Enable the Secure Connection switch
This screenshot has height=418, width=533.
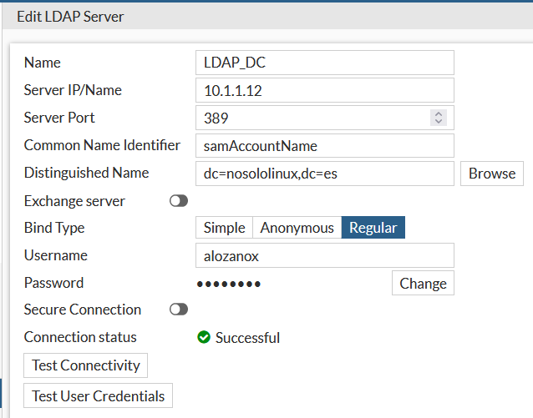(179, 310)
